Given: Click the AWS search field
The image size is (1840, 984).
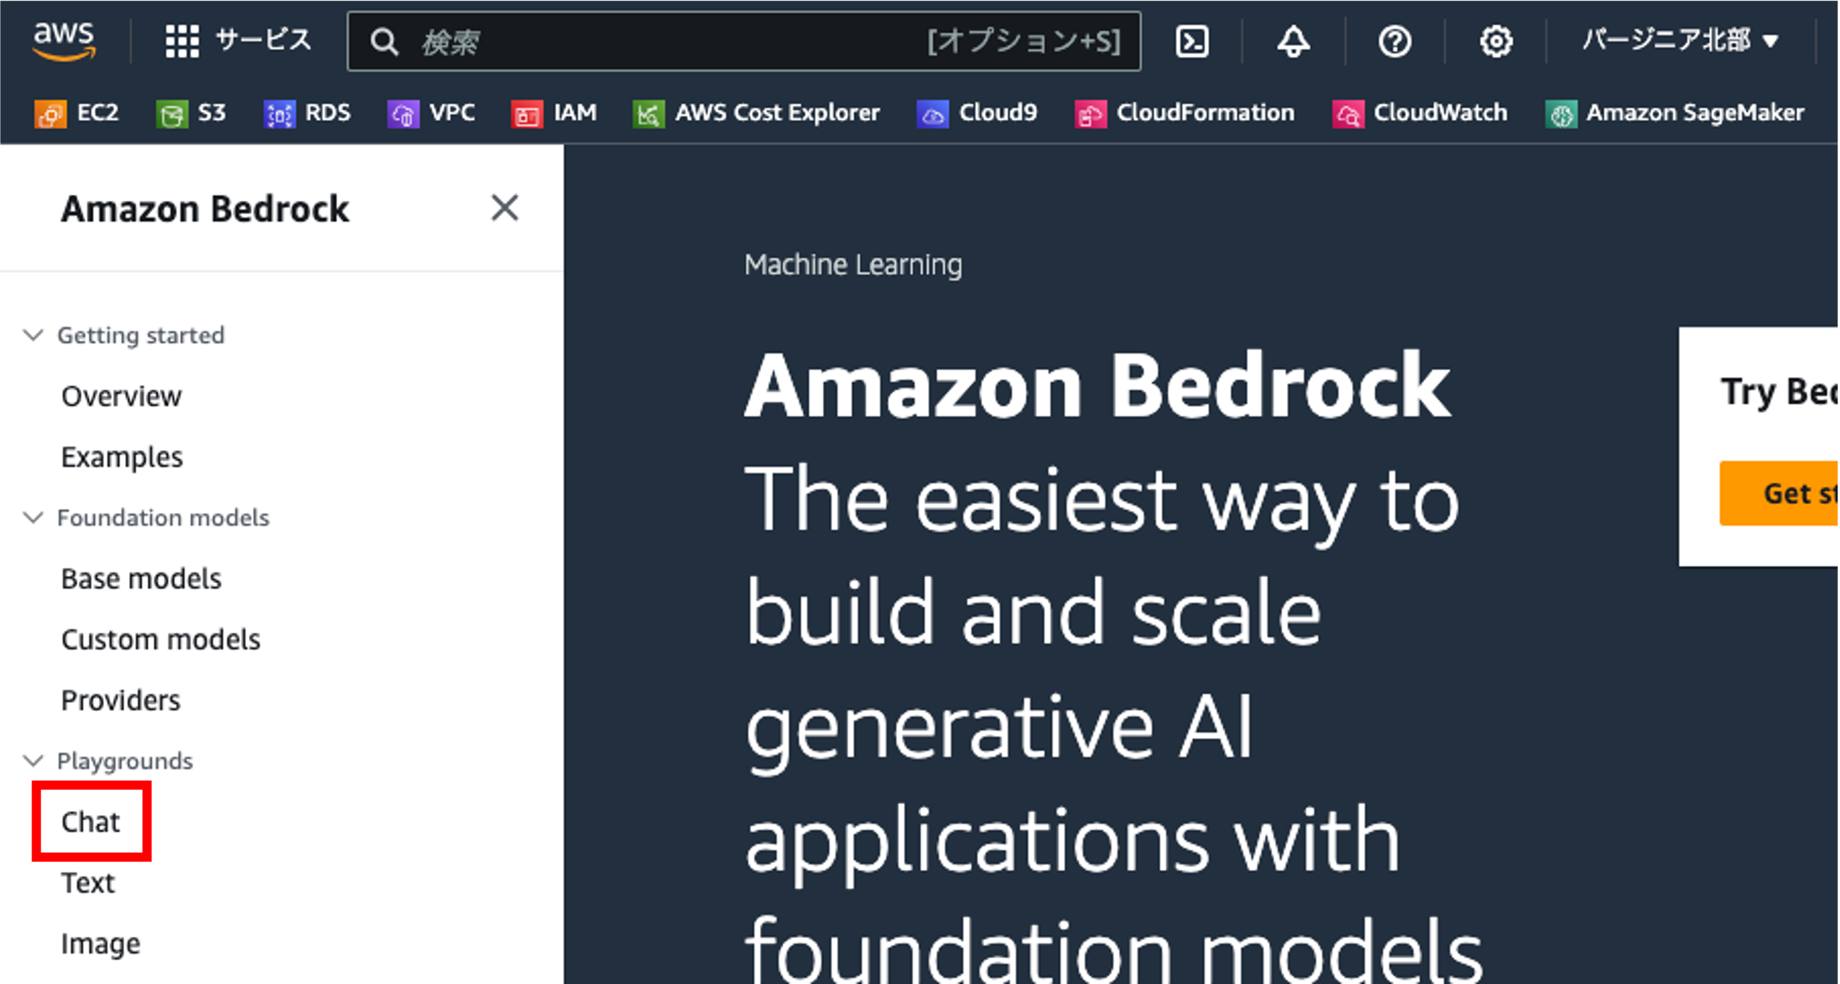Looking at the screenshot, I should pos(664,41).
